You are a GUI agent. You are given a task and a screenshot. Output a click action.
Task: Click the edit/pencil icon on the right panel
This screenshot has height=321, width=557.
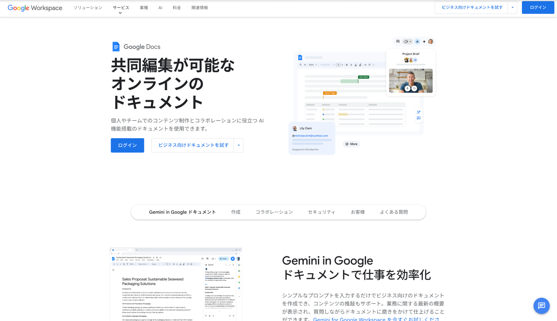pos(419,112)
